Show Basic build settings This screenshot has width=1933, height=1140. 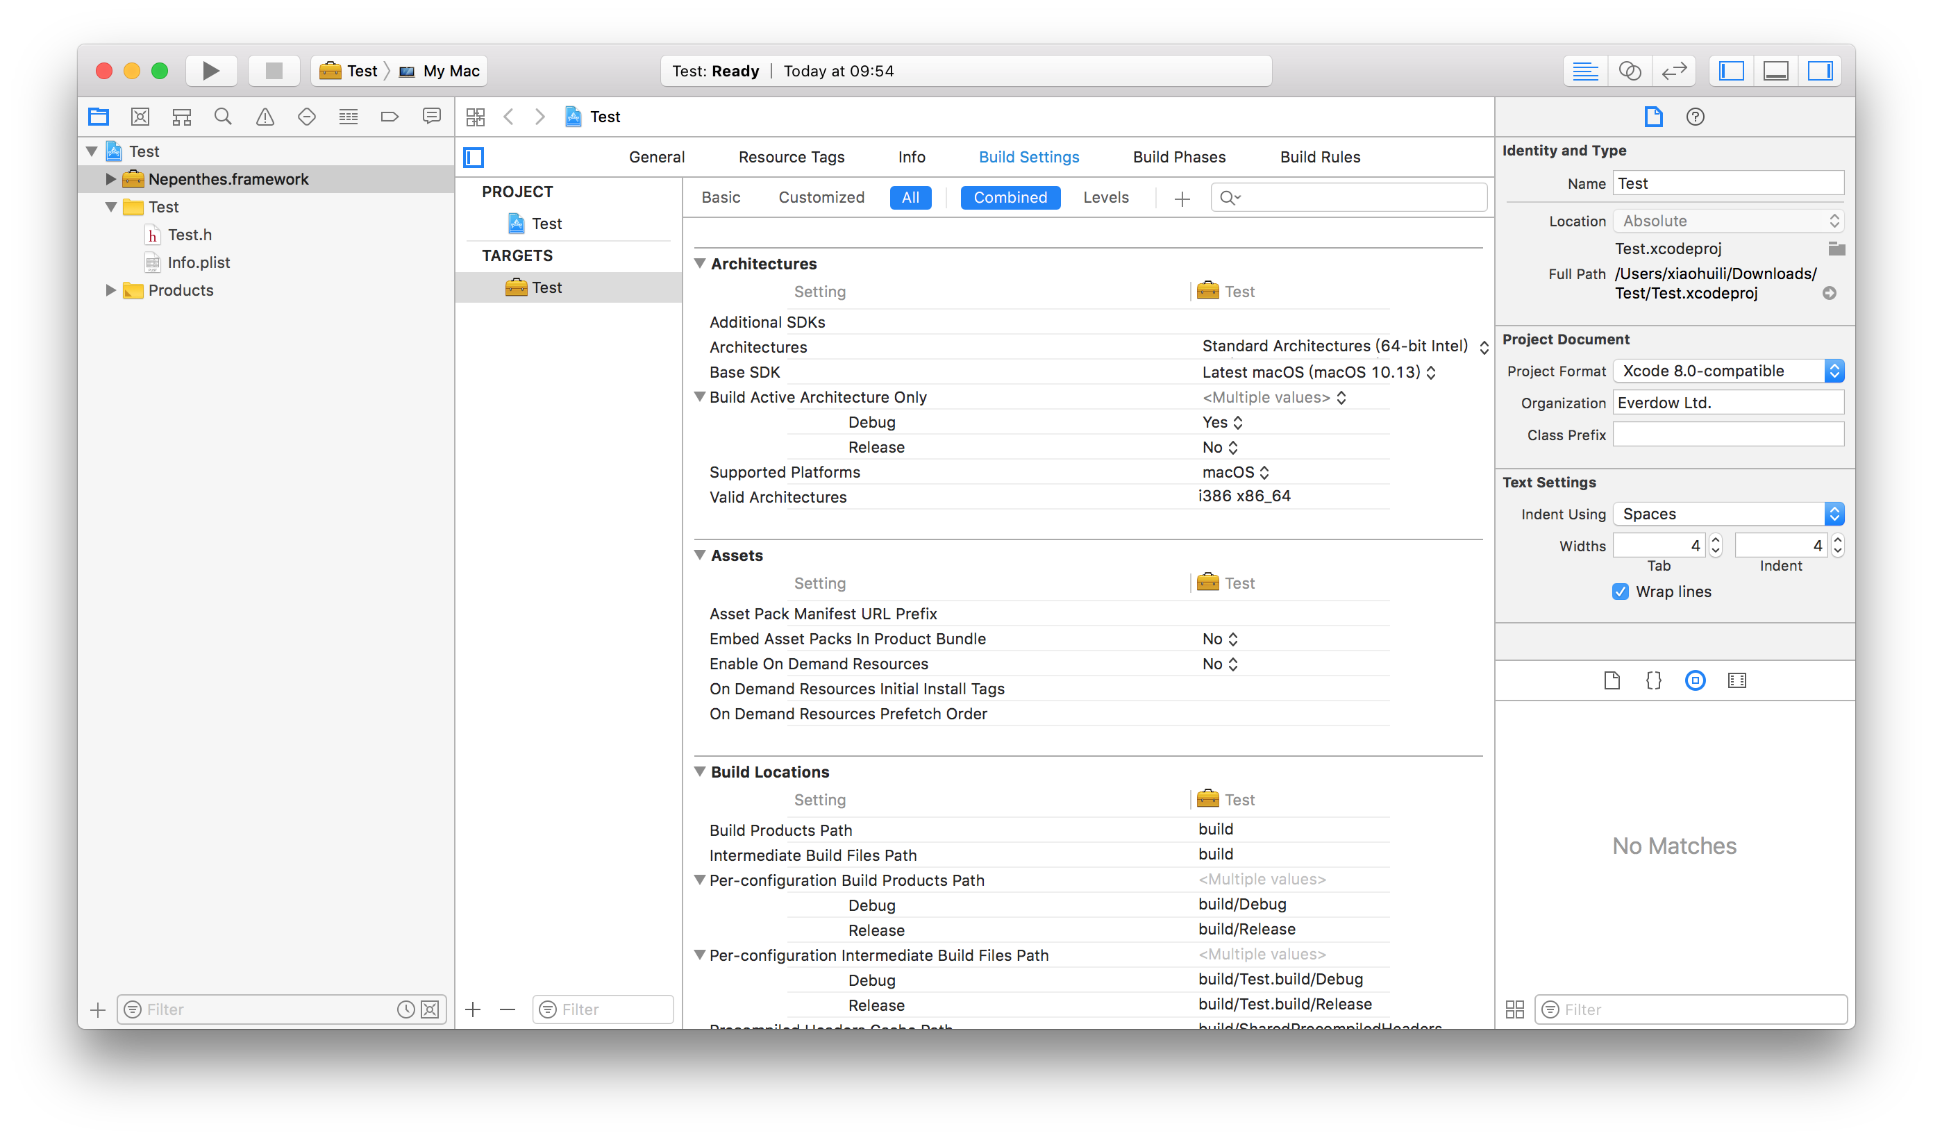pos(721,197)
